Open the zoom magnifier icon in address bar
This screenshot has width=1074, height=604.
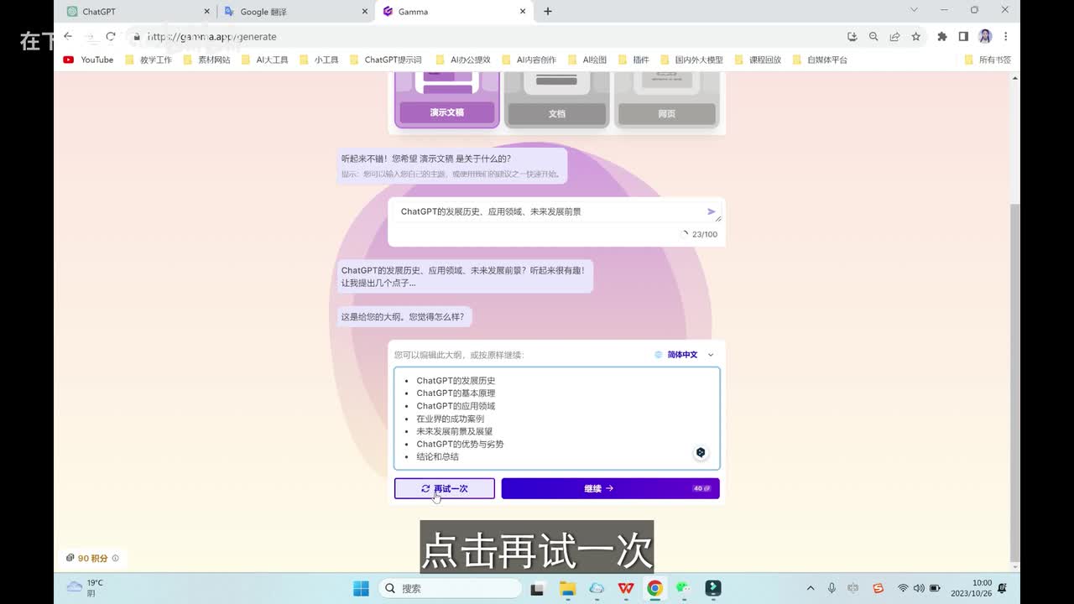[873, 37]
